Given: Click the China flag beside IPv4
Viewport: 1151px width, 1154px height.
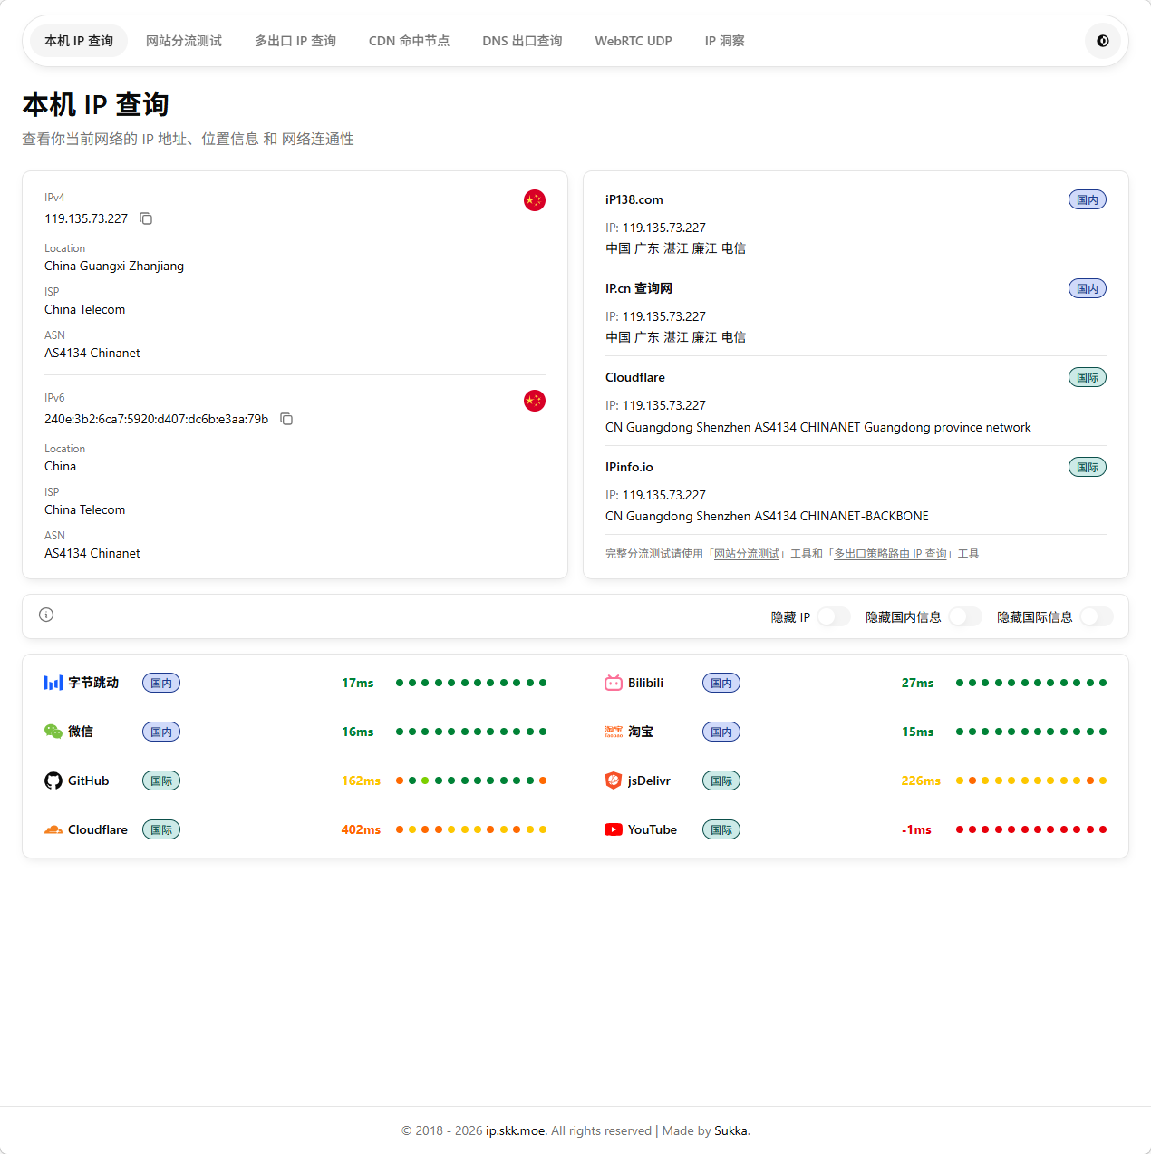Looking at the screenshot, I should pyautogui.click(x=534, y=200).
